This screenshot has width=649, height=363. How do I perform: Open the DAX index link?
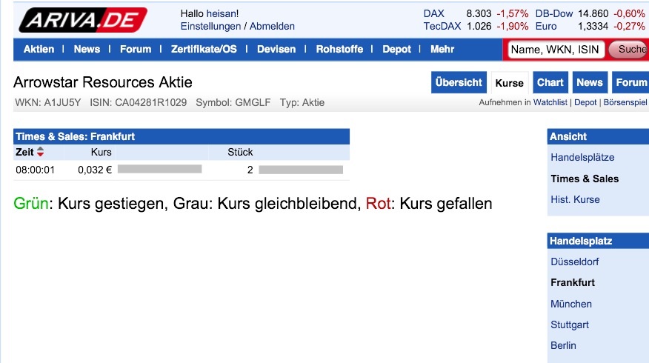pos(433,13)
